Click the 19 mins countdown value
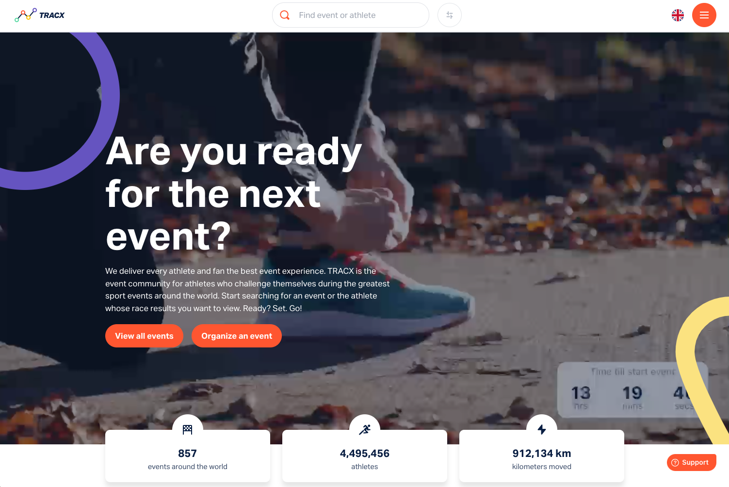This screenshot has width=729, height=487. click(632, 397)
